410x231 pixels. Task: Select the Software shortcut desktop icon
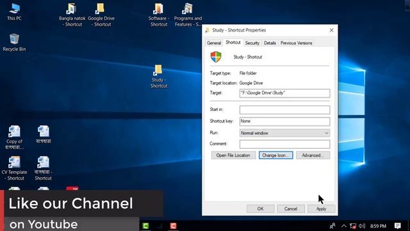pyautogui.click(x=159, y=15)
